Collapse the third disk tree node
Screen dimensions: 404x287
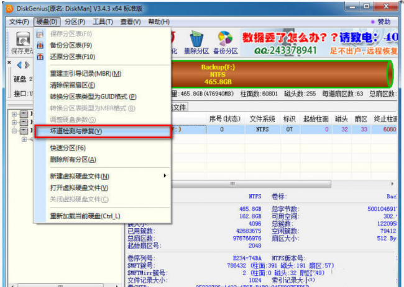[x=14, y=131]
